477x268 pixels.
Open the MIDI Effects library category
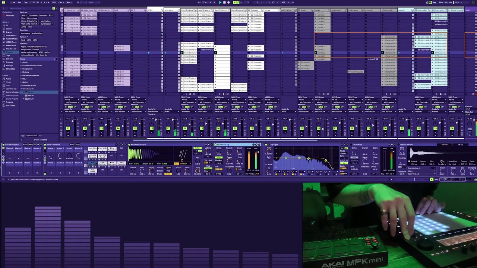click(x=11, y=42)
